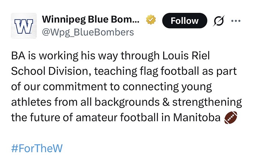Open the #ForTheW hashtag link
Image resolution: width=253 pixels, height=161 pixels.
tap(37, 149)
